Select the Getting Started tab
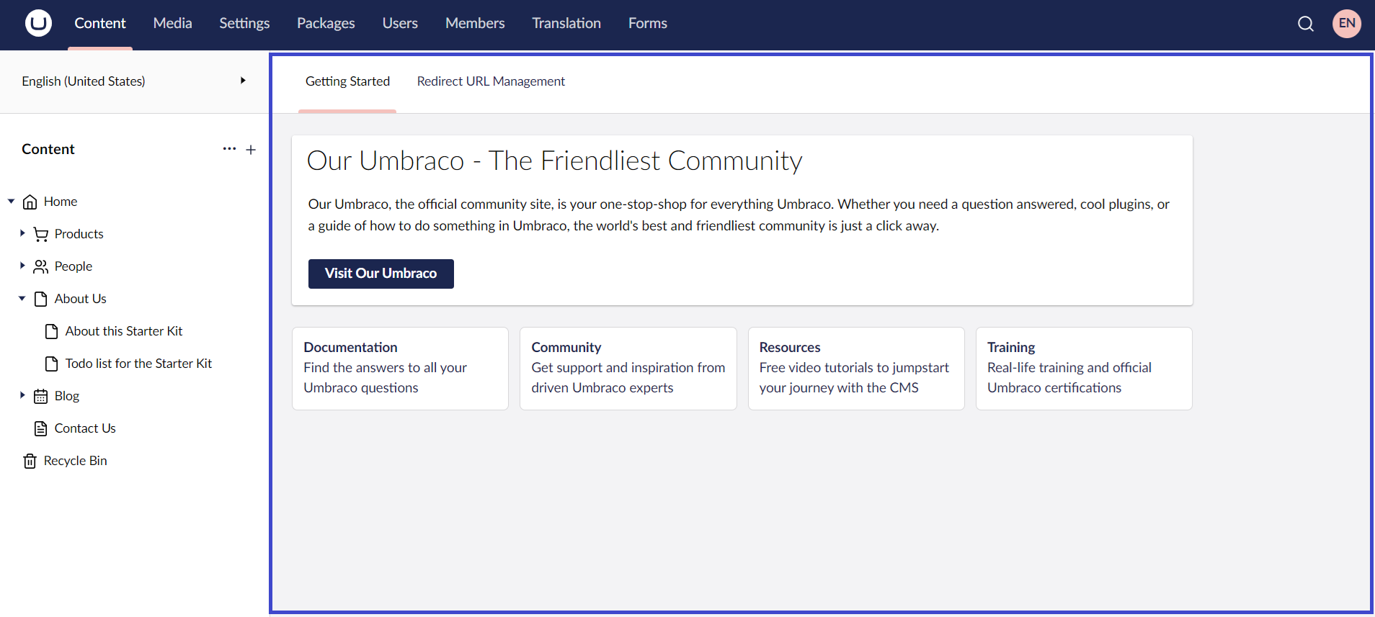The height and width of the screenshot is (617, 1375). coord(347,81)
